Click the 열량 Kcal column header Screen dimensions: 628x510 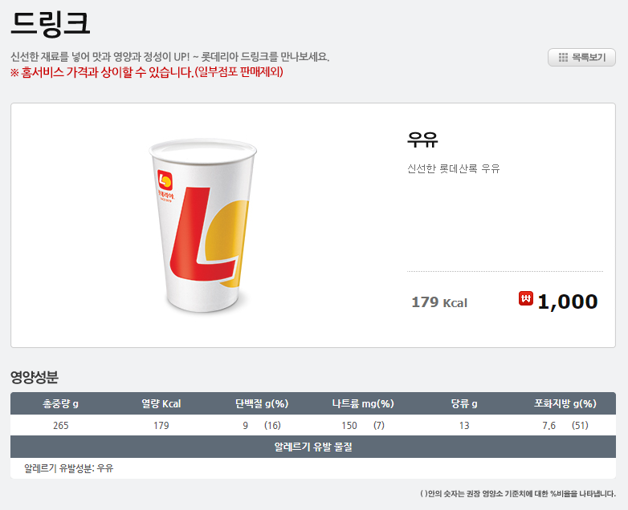point(161,403)
